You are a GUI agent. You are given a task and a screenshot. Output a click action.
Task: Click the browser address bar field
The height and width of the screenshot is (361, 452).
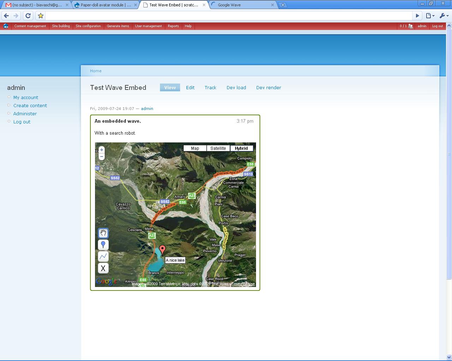coord(229,16)
